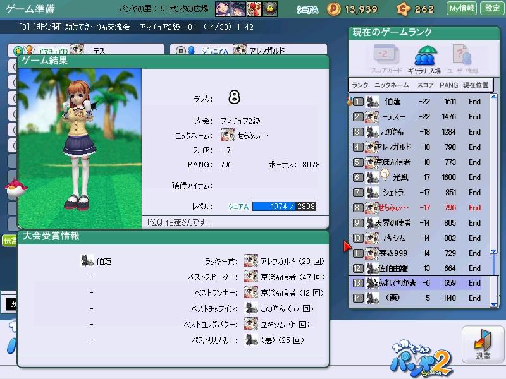
Task: Click the PANG column header in ranking
Action: [448, 85]
